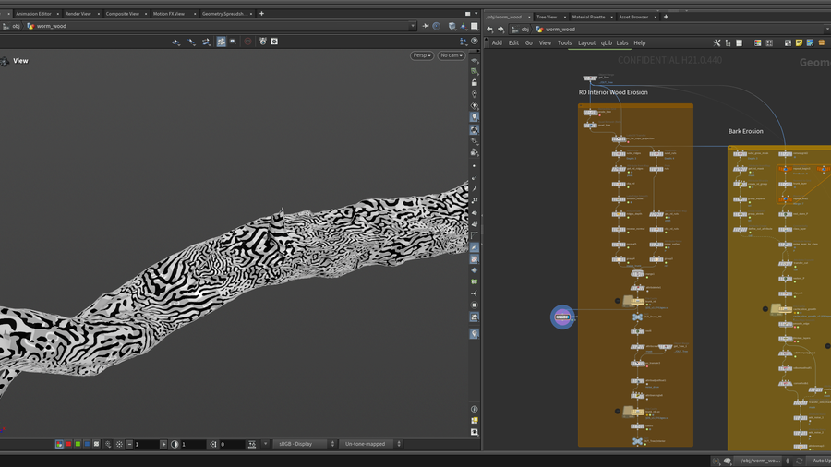Screen dimensions: 831x467
Task: Toggle the lock icon in viewport sidebar
Action: (475, 82)
